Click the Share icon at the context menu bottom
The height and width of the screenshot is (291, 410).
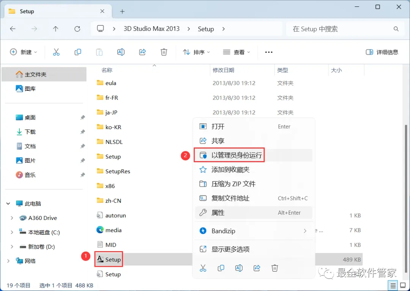[257, 268]
